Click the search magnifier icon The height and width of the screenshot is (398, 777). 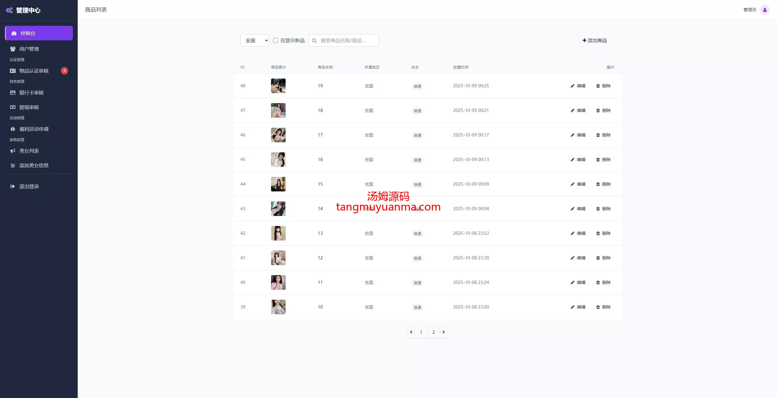click(314, 41)
